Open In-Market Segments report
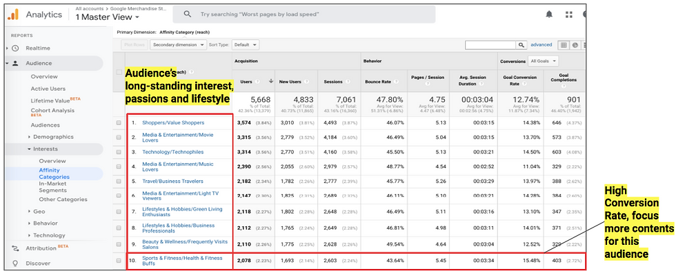Image resolution: width=676 pixels, height=271 pixels. pos(52,186)
